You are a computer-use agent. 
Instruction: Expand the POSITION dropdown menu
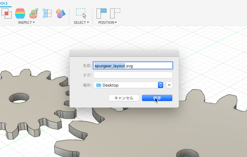[x=107, y=23]
